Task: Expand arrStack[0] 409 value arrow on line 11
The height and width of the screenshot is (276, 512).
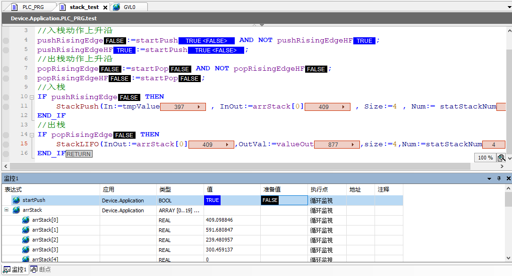Action: point(343,107)
